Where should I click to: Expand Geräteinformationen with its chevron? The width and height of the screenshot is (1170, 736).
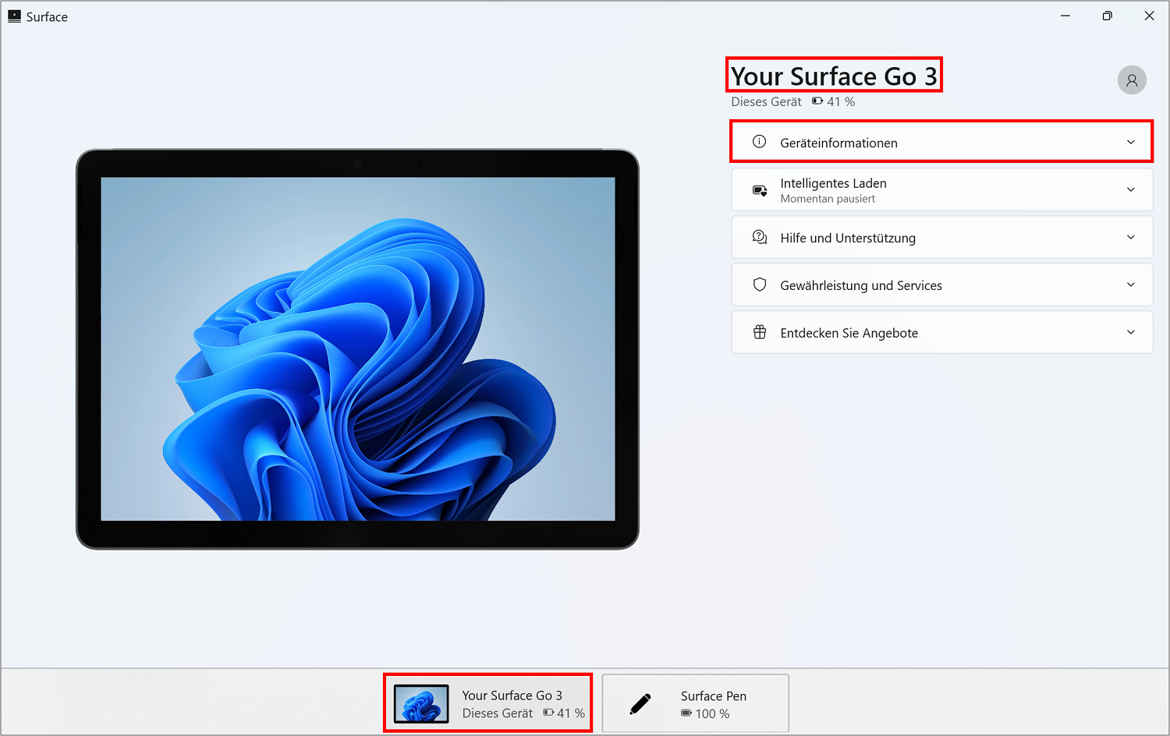point(1130,142)
